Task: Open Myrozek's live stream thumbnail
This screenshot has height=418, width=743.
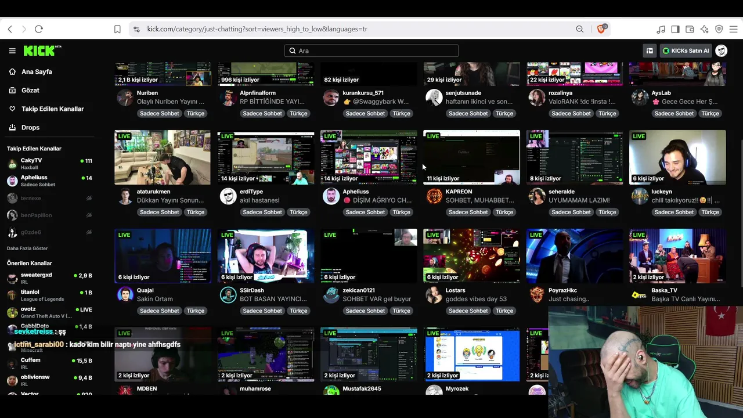Action: coord(471,355)
